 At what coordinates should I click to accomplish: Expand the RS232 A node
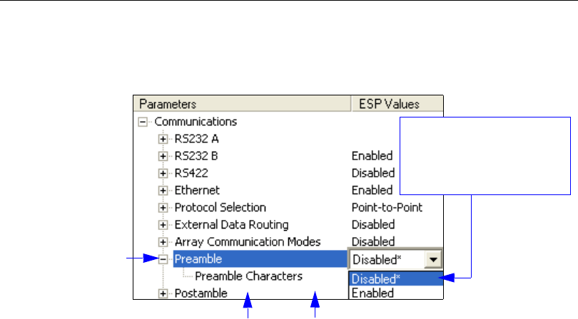pos(163,139)
